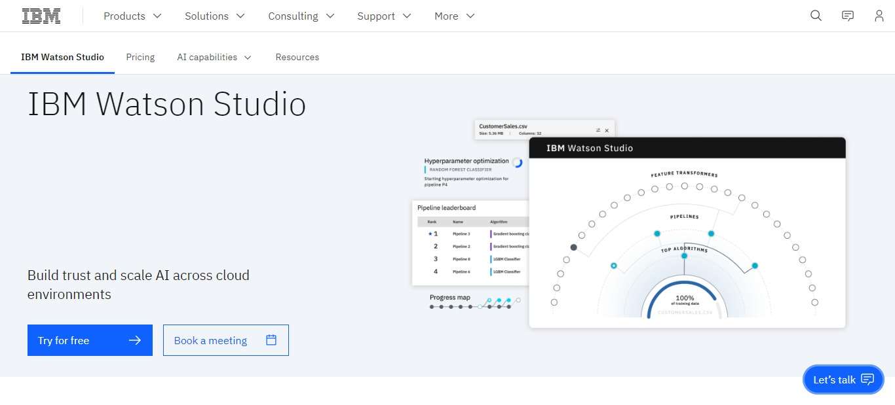Viewport: 895px width, 405px height.
Task: Click the arrow icon on Try for free
Action: click(135, 340)
